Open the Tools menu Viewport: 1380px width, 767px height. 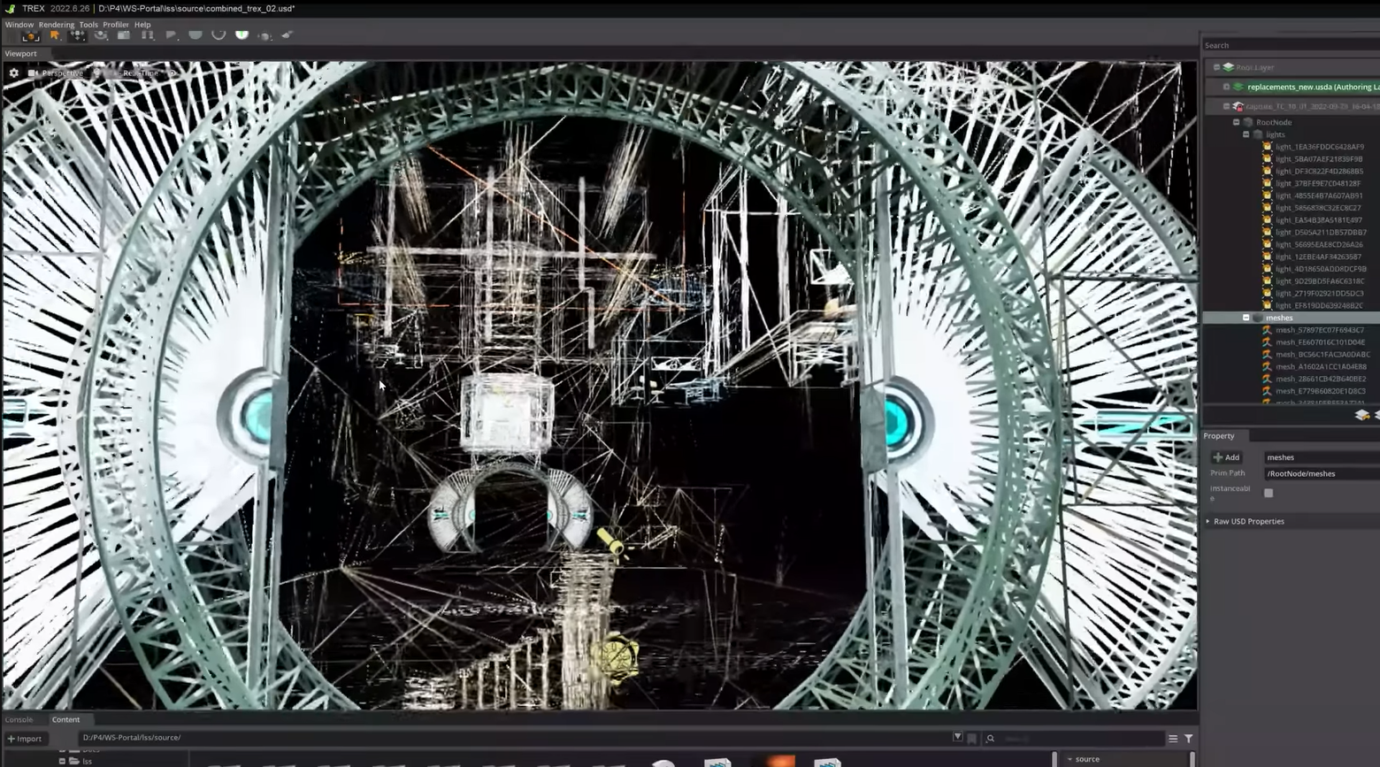88,25
